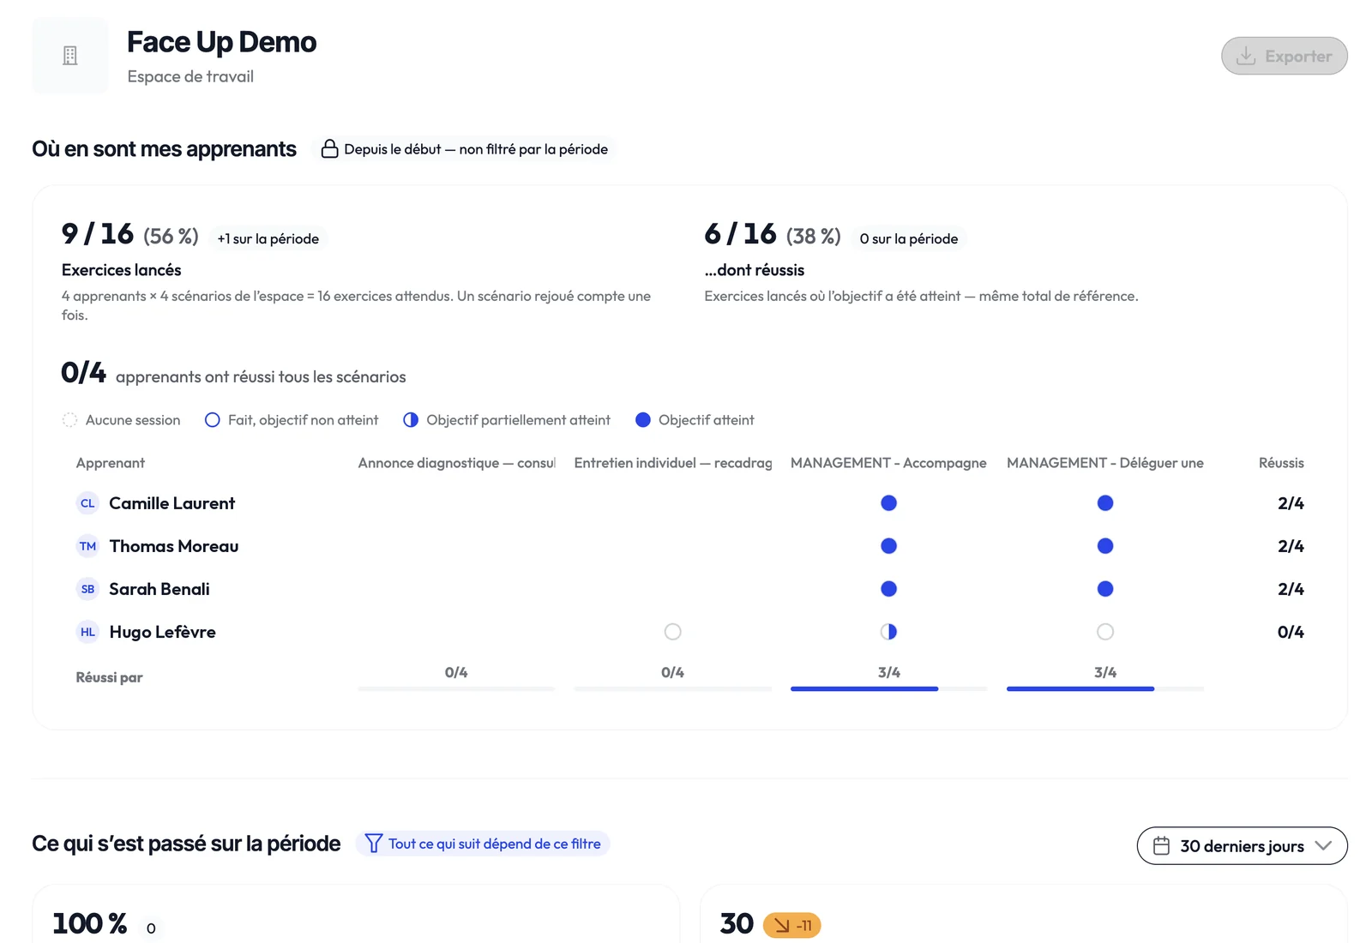The image size is (1372, 943).
Task: Click the 'Fait, objectif non atteint' legend item
Action: (292, 420)
